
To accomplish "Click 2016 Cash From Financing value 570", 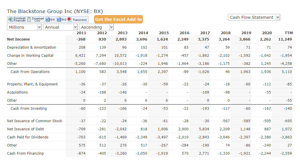I will tap(185, 153).
